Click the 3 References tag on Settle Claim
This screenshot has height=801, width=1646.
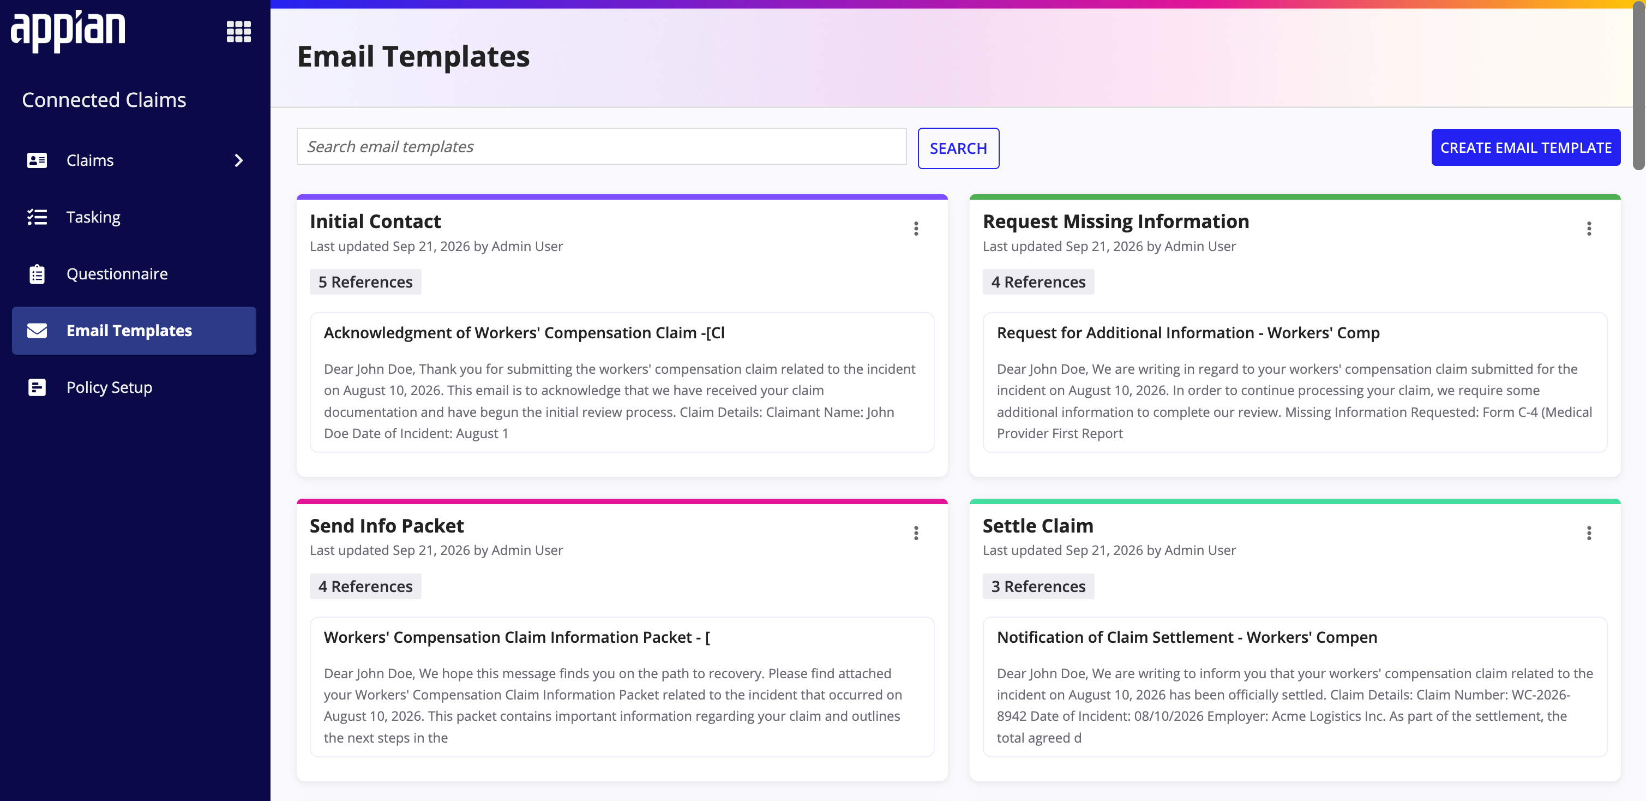1038,586
